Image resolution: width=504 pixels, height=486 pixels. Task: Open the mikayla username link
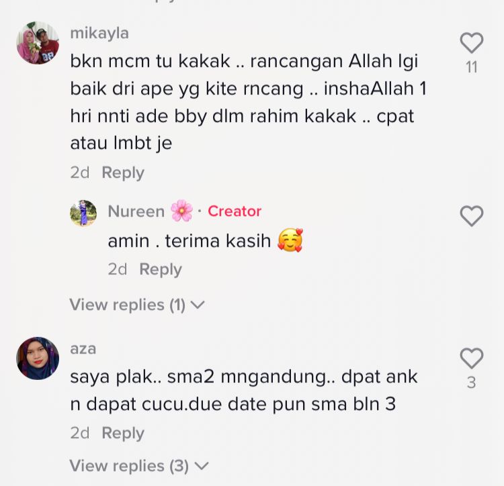tap(99, 34)
